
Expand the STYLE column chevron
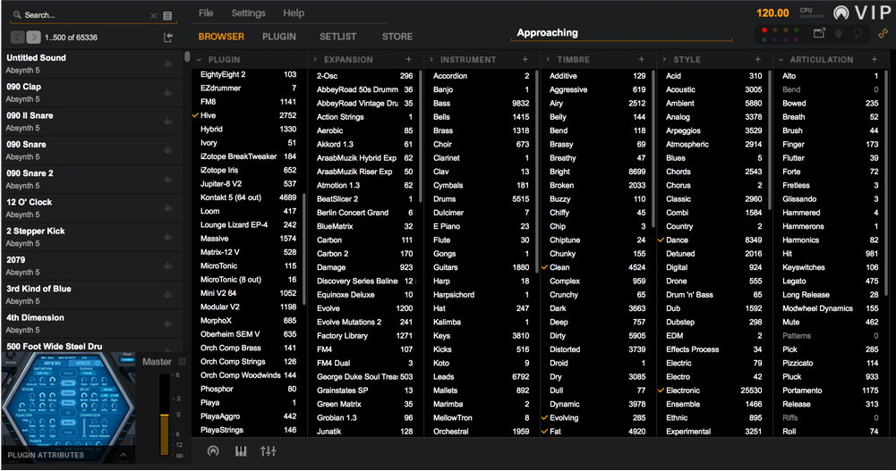[664, 59]
